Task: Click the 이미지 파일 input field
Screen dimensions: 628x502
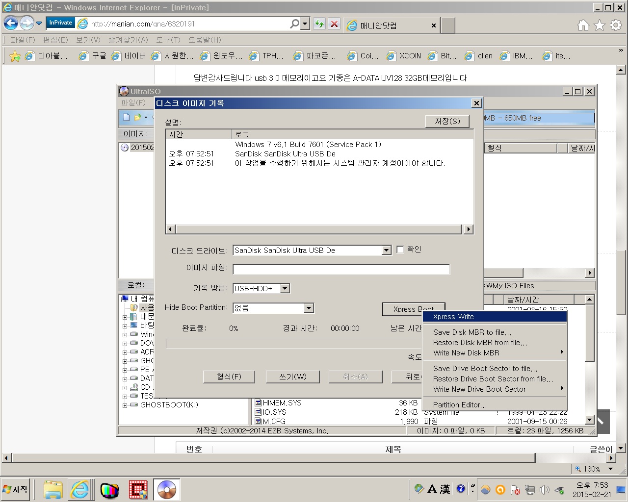Action: (x=341, y=269)
